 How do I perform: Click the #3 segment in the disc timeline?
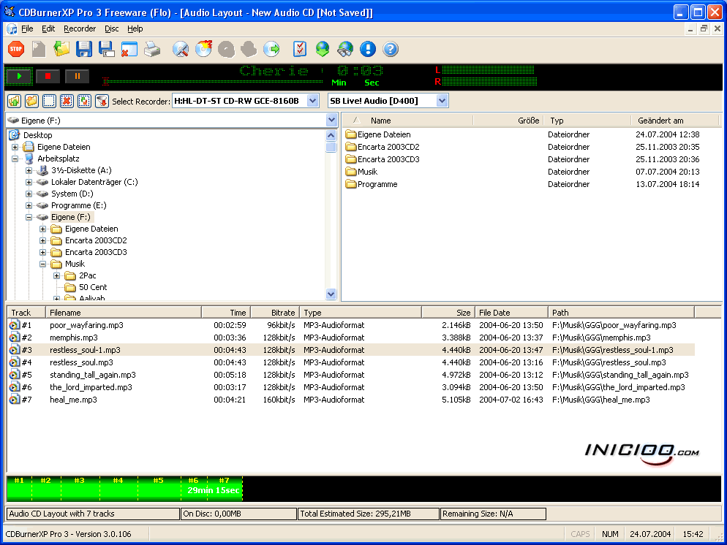80,489
